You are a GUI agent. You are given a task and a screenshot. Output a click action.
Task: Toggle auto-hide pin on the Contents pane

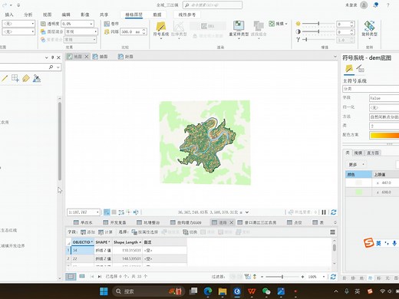point(52,58)
